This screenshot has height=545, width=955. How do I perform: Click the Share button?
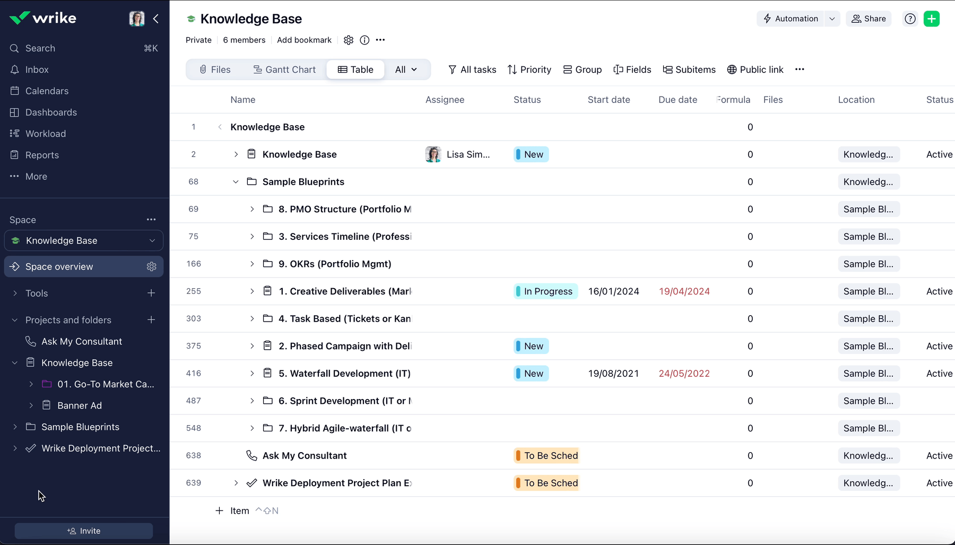coord(869,19)
